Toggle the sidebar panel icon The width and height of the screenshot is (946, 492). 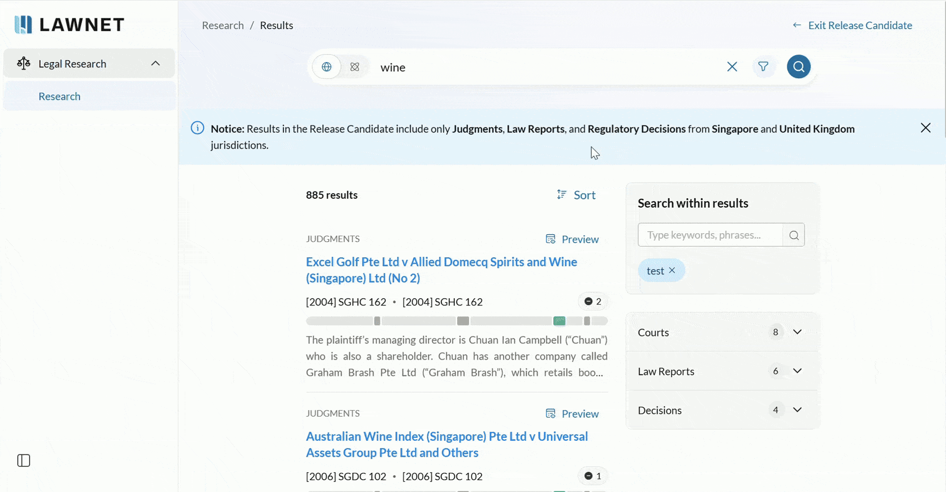tap(24, 461)
